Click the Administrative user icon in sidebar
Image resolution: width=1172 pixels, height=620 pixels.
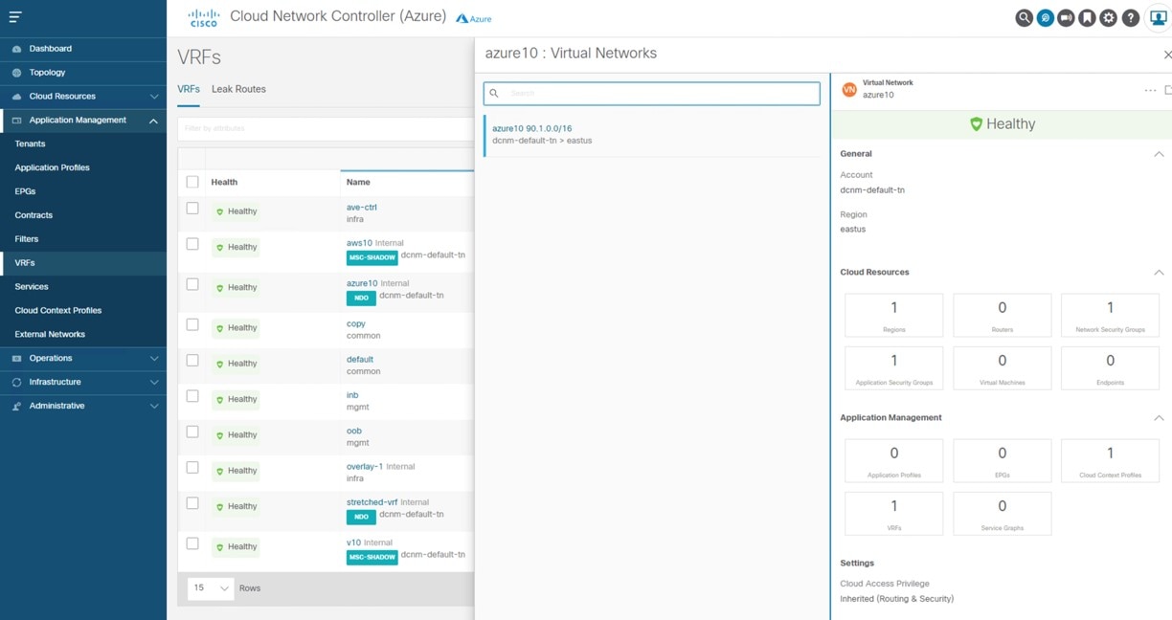17,407
